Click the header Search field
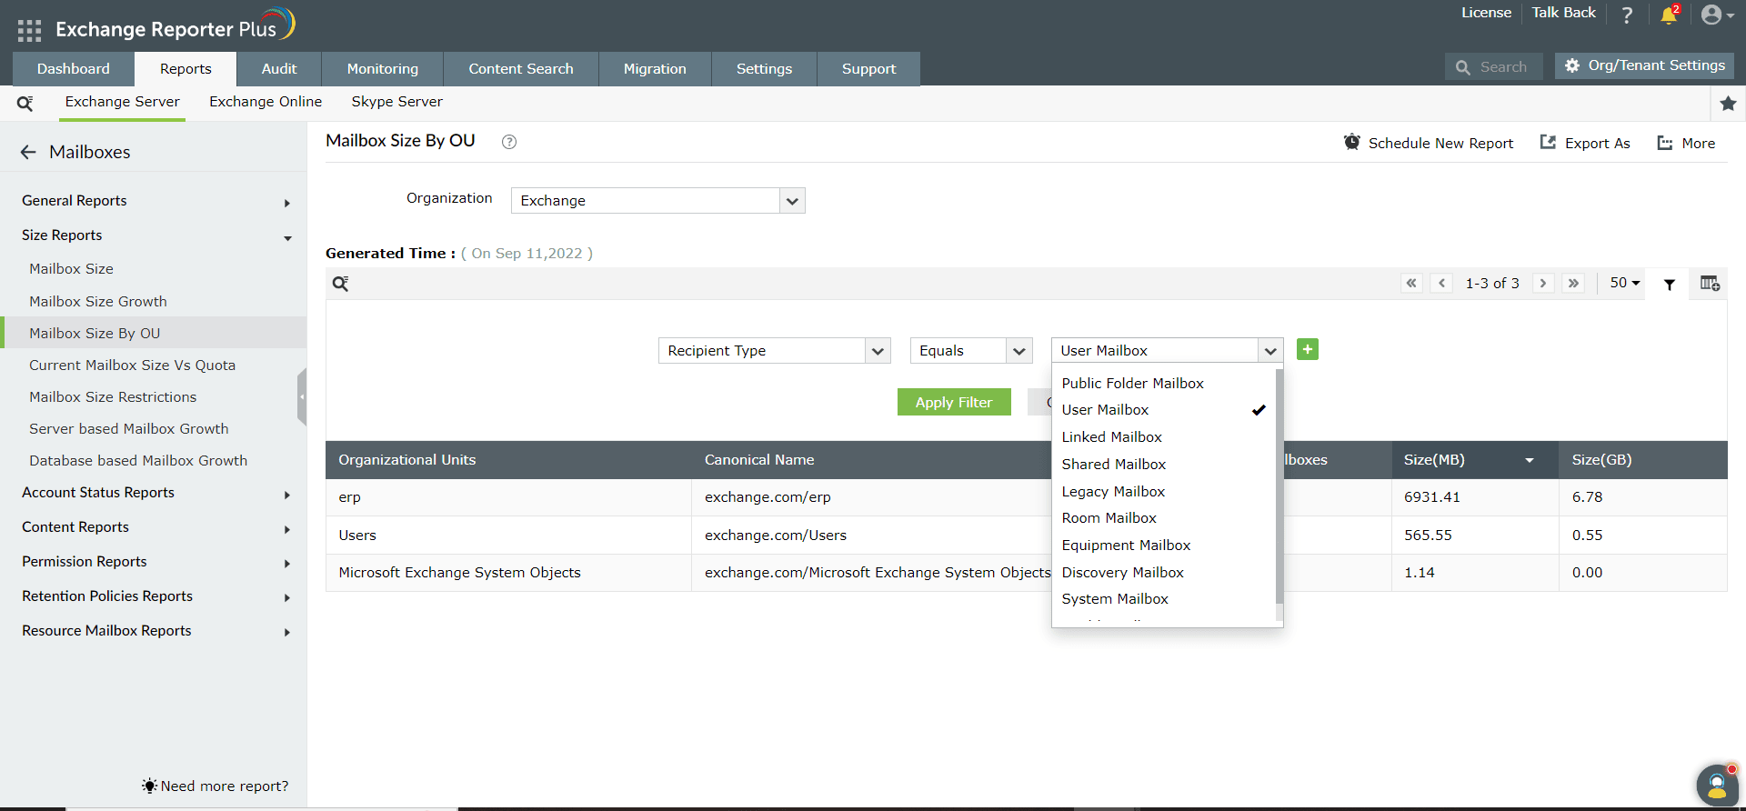The image size is (1746, 811). [x=1493, y=67]
